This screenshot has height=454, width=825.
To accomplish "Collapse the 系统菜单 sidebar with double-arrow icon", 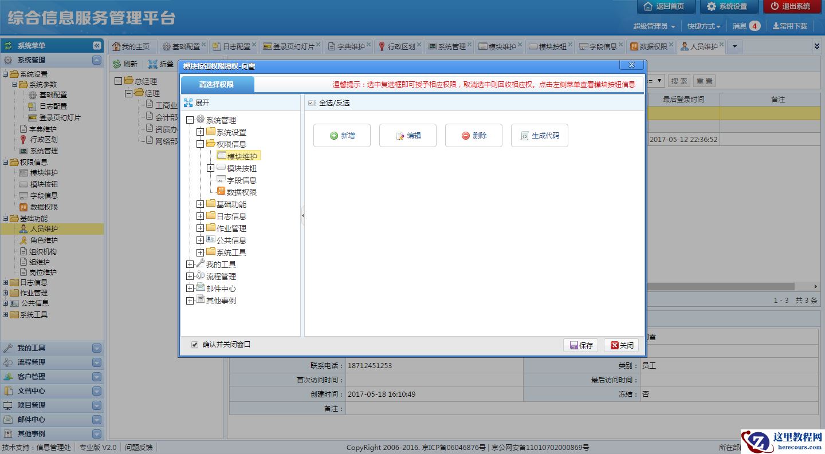I will tap(97, 46).
